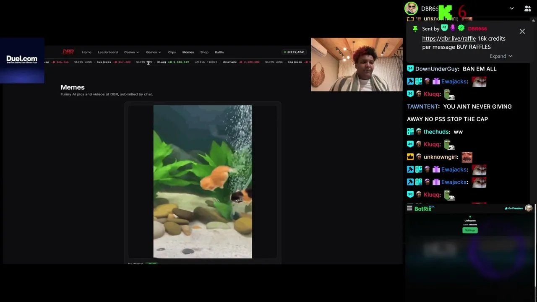The width and height of the screenshot is (537, 302).
Task: Click the green pin icon on the pinned message
Action: click(415, 29)
